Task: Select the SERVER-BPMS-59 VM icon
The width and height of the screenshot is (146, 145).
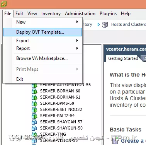Action: [34, 104]
